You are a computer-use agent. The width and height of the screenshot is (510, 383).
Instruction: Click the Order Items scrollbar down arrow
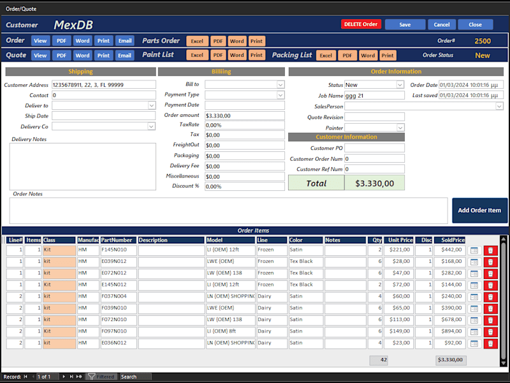pyautogui.click(x=504, y=363)
